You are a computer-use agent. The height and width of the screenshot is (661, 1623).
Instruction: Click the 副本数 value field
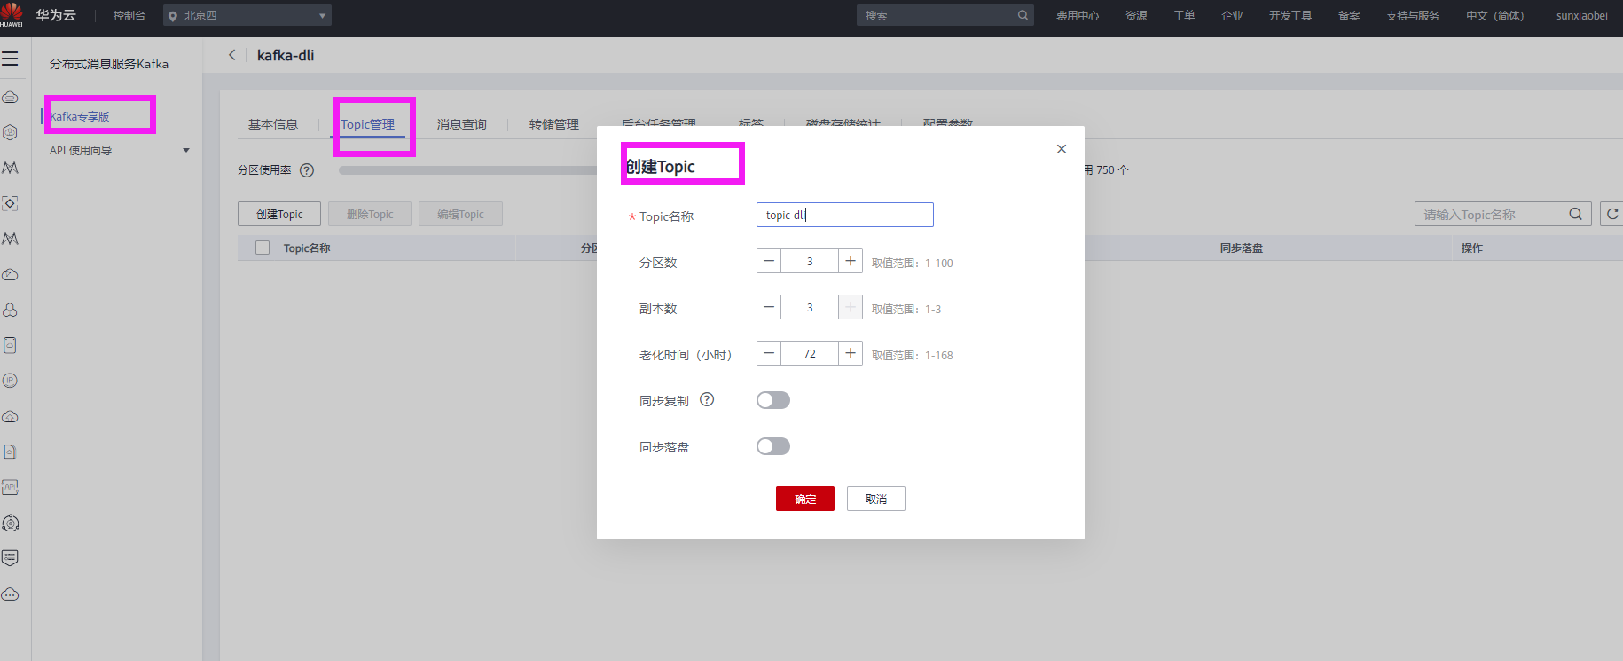tap(810, 307)
